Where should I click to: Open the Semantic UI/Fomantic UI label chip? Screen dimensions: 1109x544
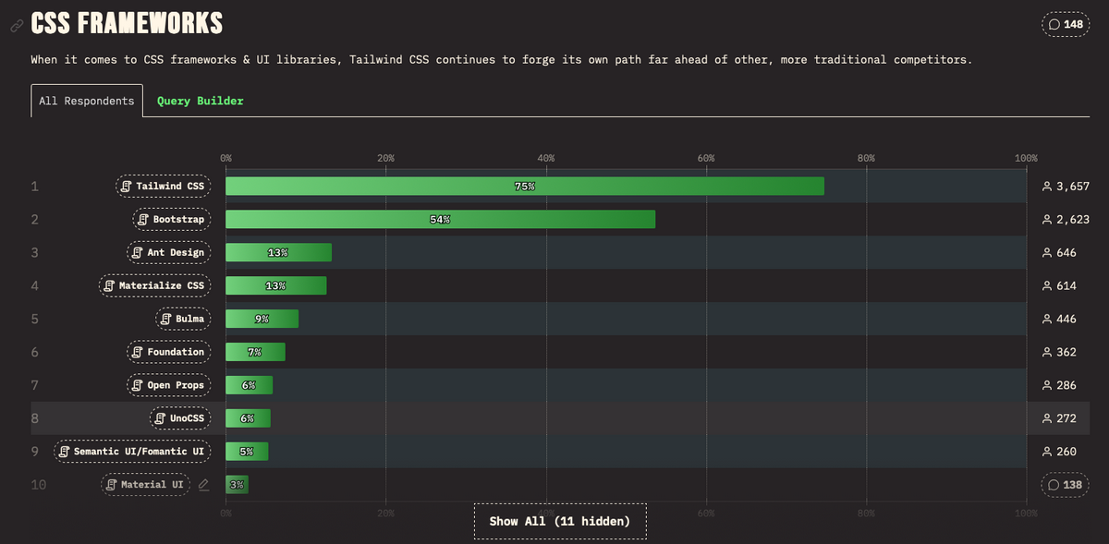[133, 452]
